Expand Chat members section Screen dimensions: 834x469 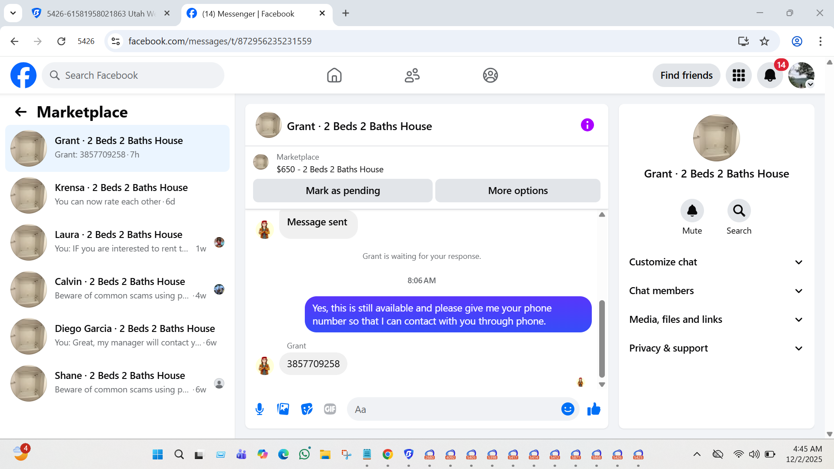coord(716,291)
